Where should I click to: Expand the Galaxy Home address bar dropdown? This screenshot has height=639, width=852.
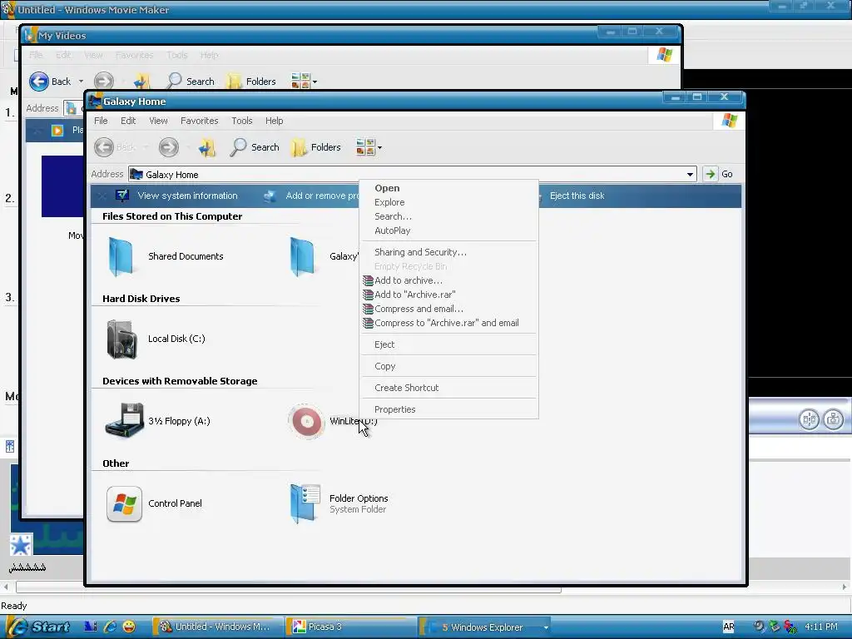pyautogui.click(x=690, y=175)
